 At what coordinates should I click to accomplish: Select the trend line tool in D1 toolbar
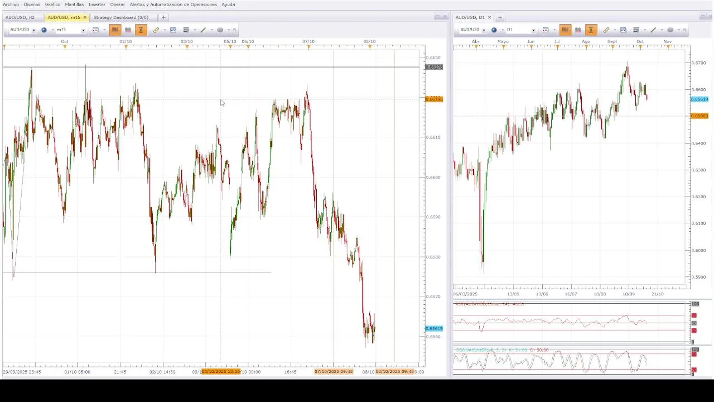pos(653,30)
